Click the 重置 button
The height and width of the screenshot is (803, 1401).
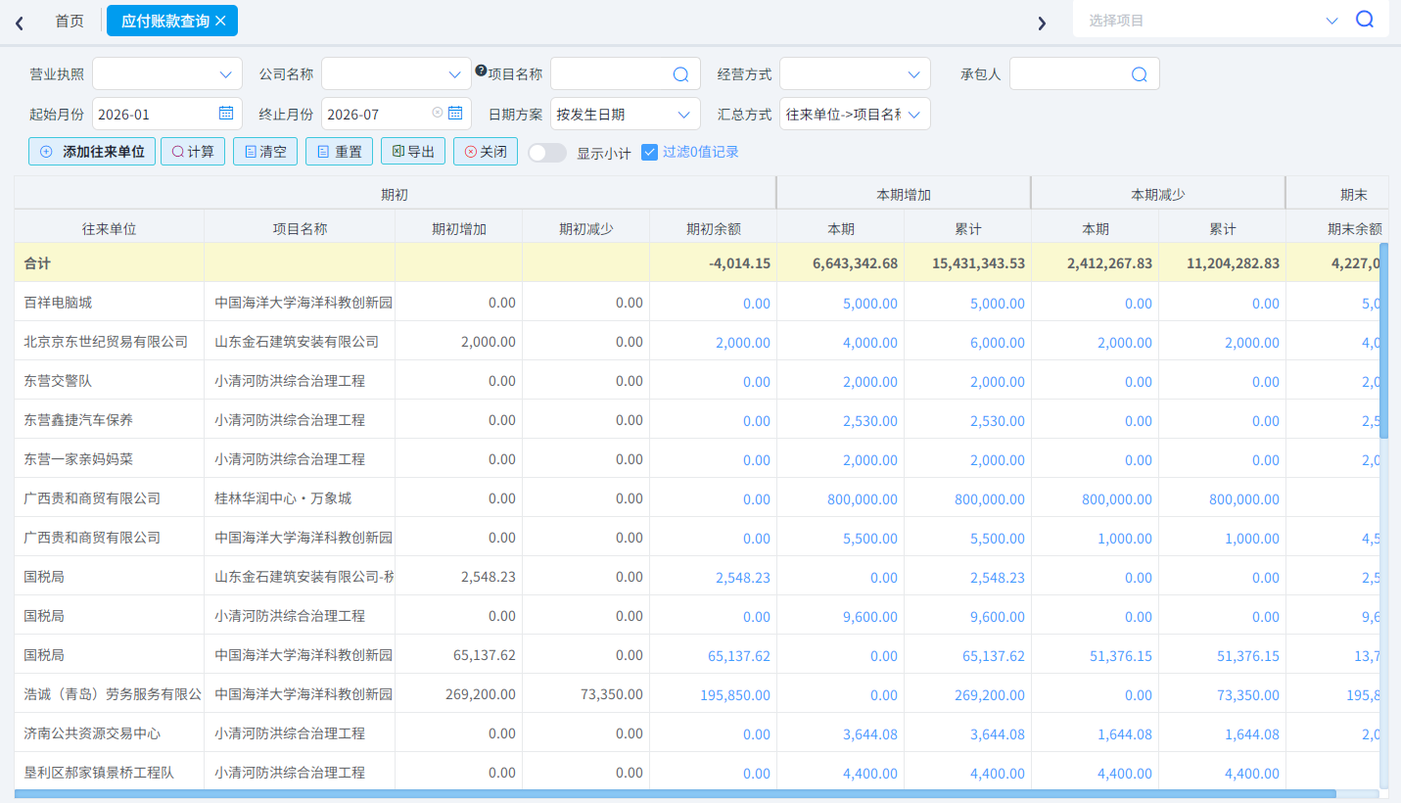[x=339, y=152]
